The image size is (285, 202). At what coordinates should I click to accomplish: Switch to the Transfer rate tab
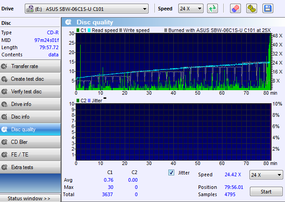click(30, 66)
